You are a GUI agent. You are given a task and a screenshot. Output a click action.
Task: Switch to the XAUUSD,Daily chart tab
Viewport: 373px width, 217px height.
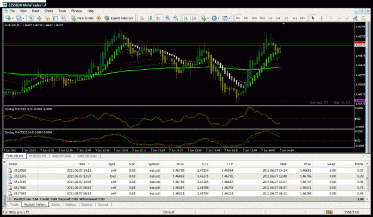click(x=62, y=156)
